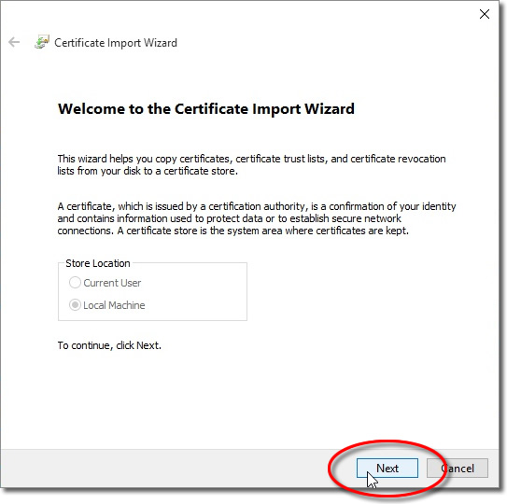Cancel the certificate import wizard
The width and height of the screenshot is (507, 504).
coord(458,468)
